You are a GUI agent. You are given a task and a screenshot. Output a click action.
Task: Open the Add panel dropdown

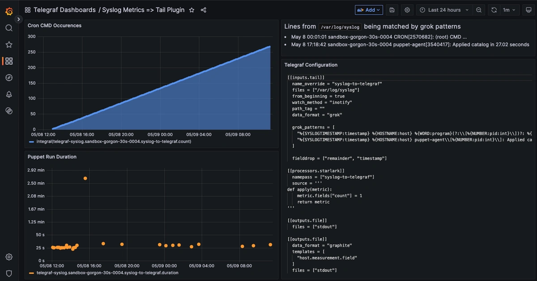[x=369, y=10]
